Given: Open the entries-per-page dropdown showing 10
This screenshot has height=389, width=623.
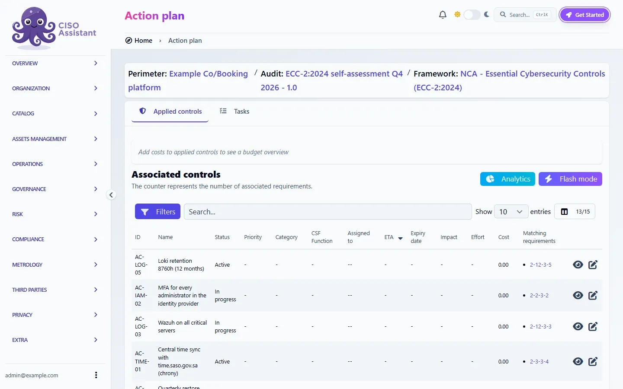Looking at the screenshot, I should click(x=511, y=211).
